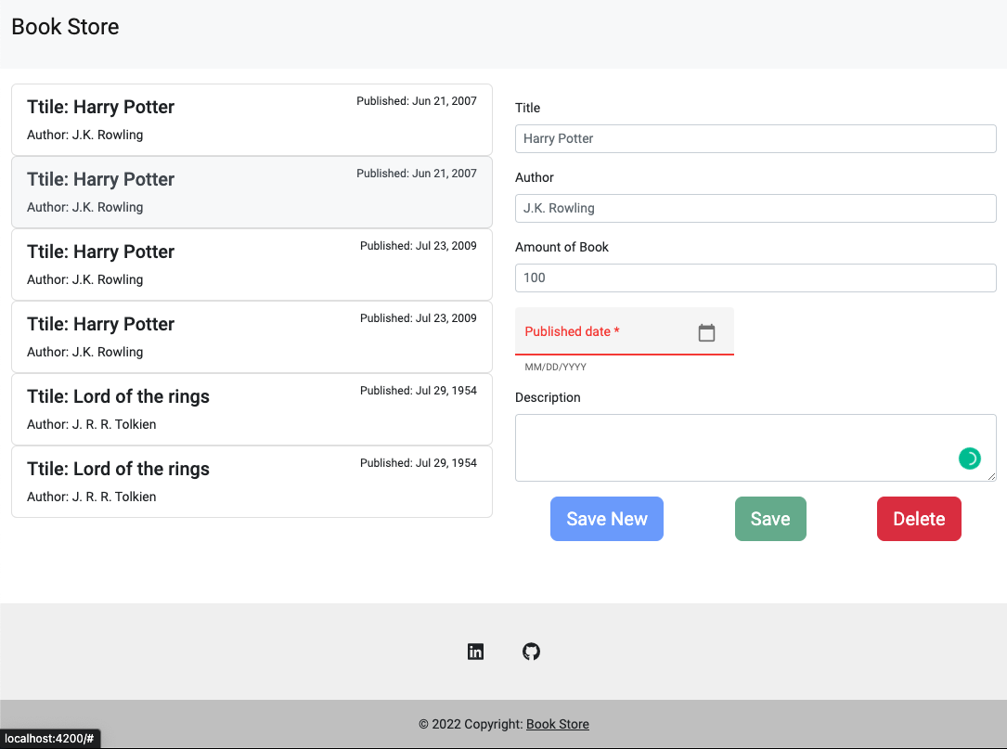Viewport: 1007px width, 749px height.
Task: Open the calendar date picker icon
Action: click(705, 332)
